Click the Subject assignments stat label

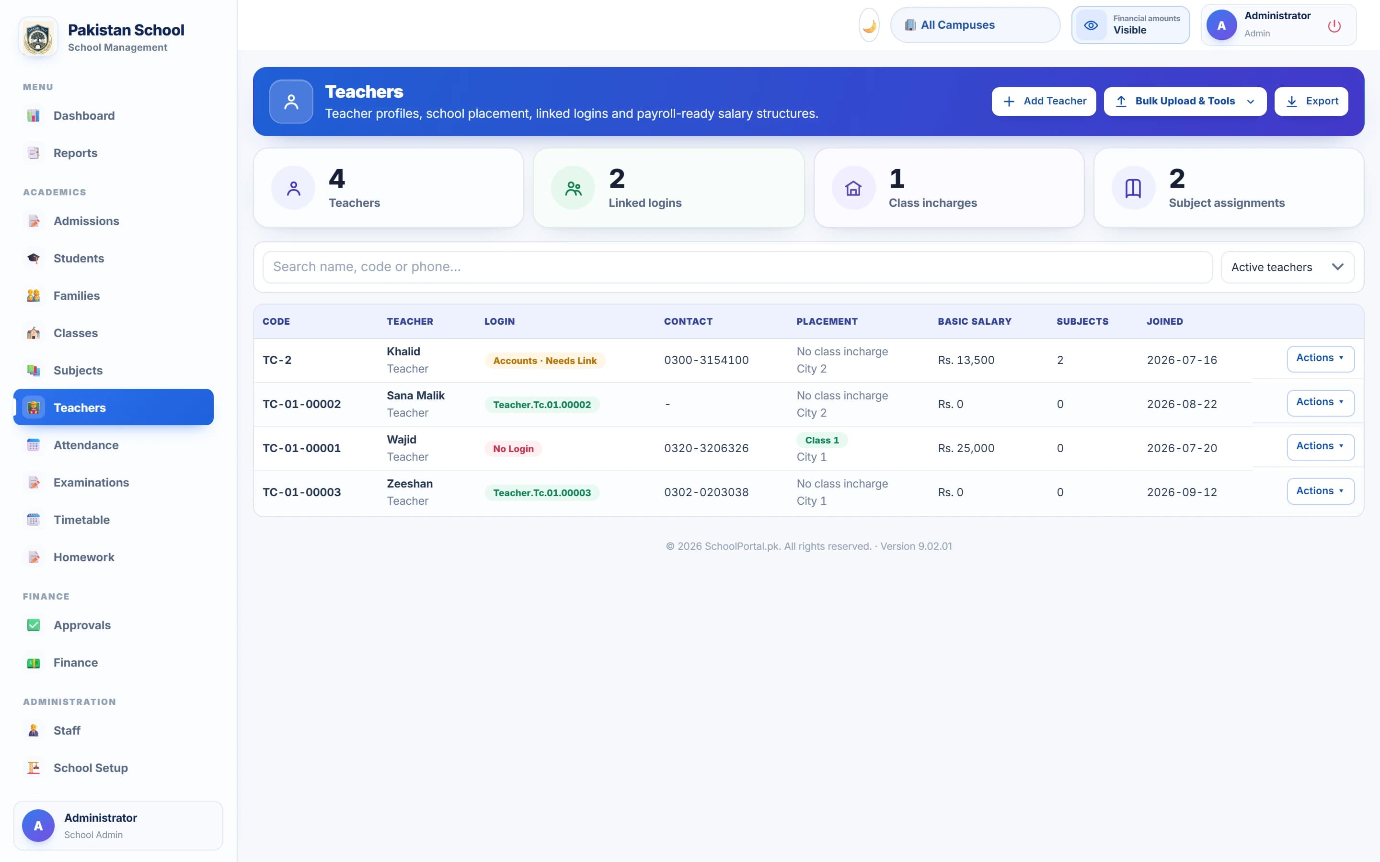point(1227,203)
